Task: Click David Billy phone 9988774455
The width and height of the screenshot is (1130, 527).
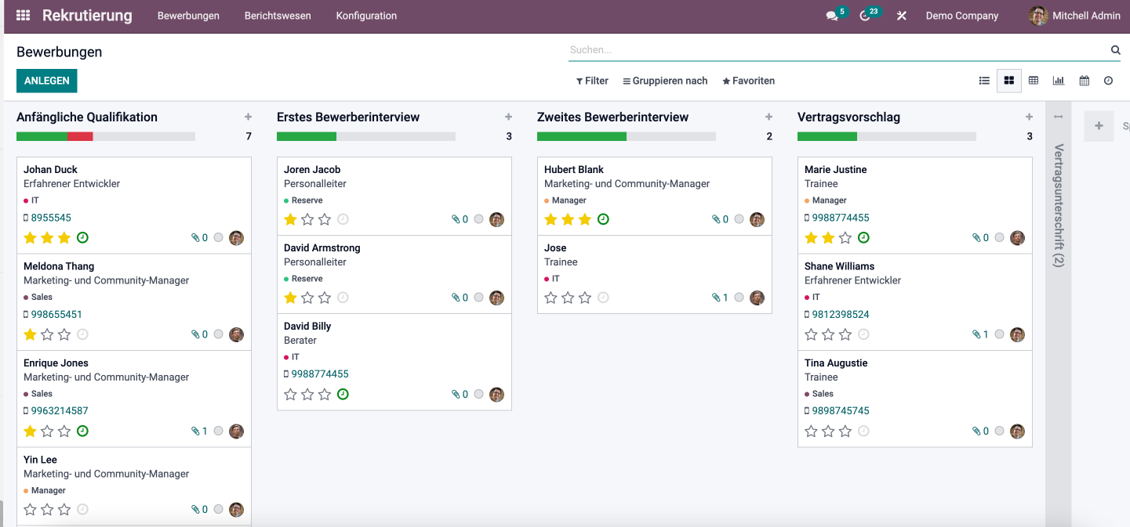Action: click(x=320, y=374)
